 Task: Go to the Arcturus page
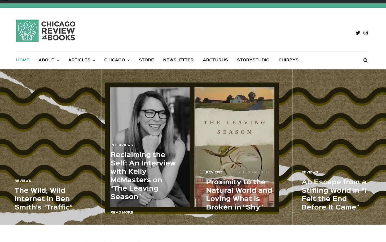pos(215,60)
